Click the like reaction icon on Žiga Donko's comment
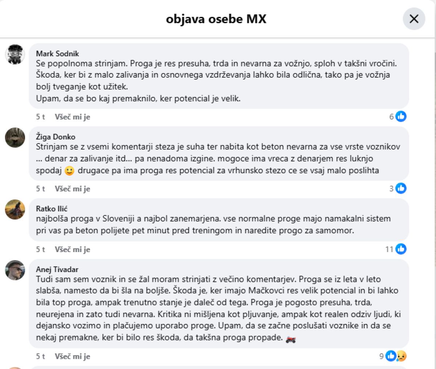Screen dimensions: 436x369 pyautogui.click(x=401, y=188)
